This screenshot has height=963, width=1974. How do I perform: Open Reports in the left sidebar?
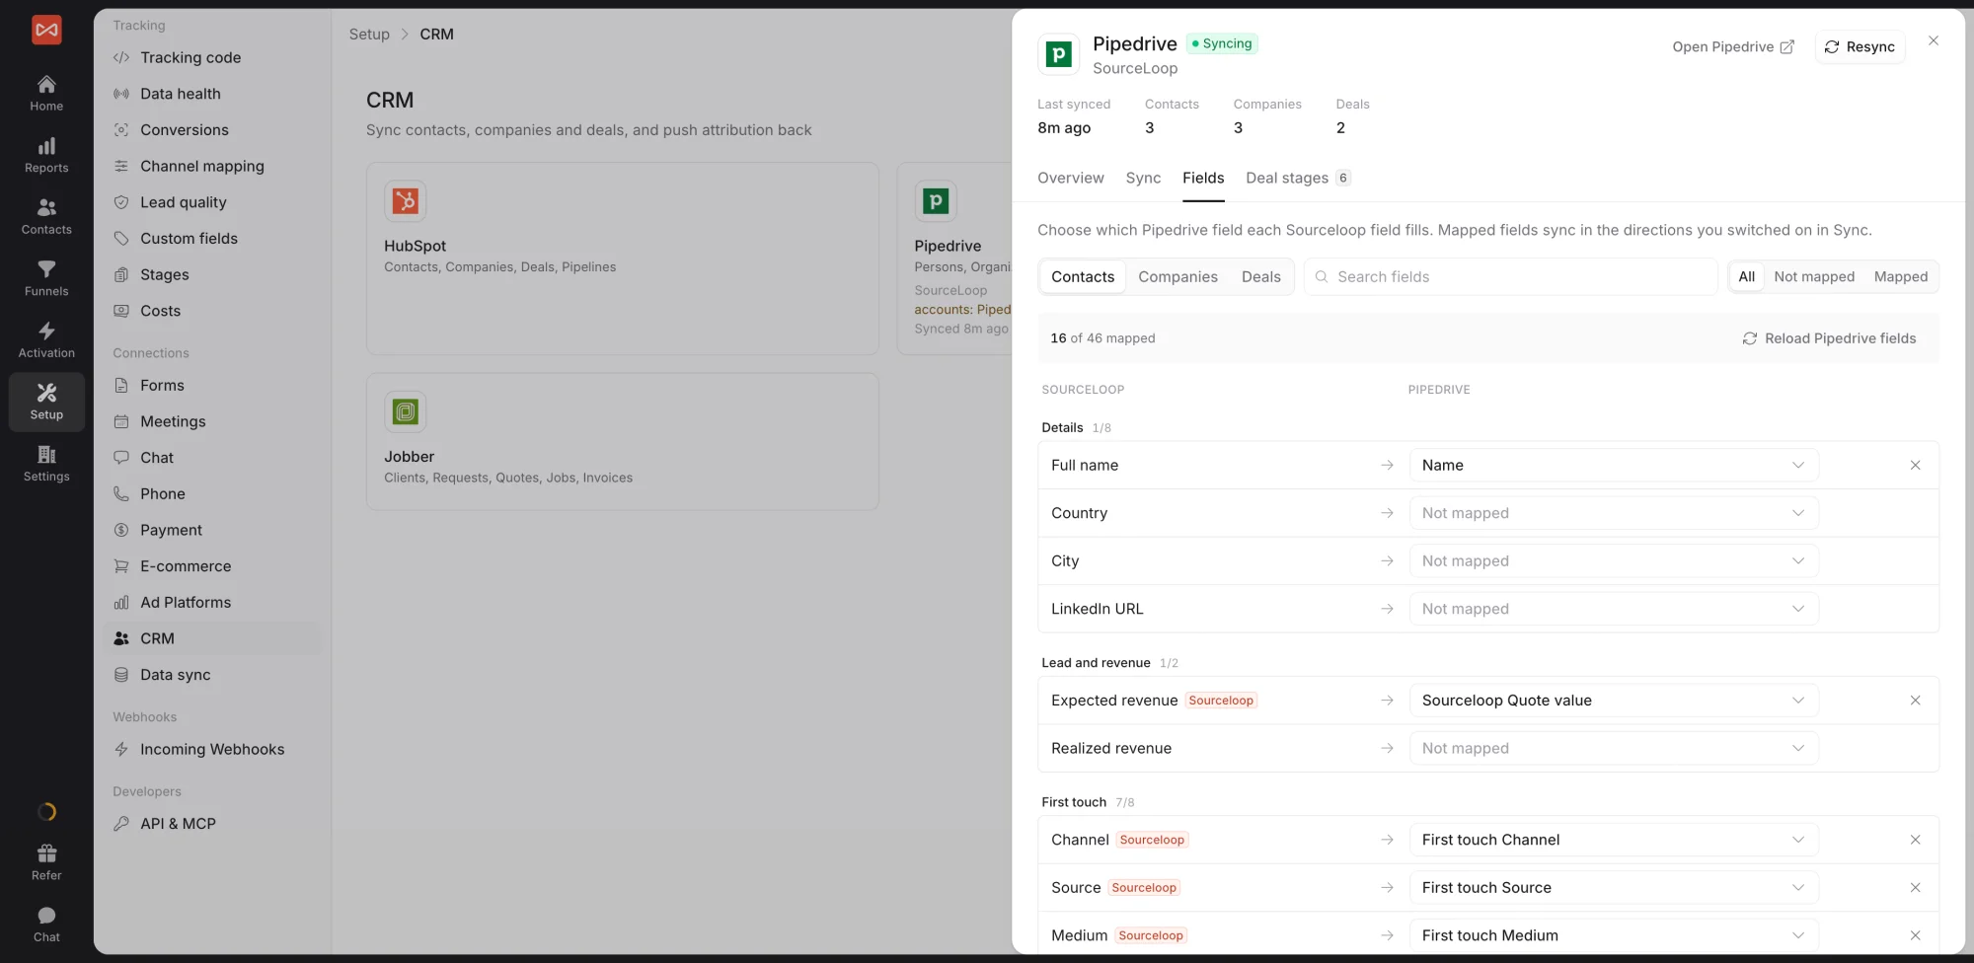46,155
